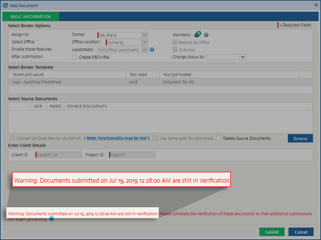Expand the Change status to dropdown
This screenshot has height=240, width=321.
click(243, 57)
